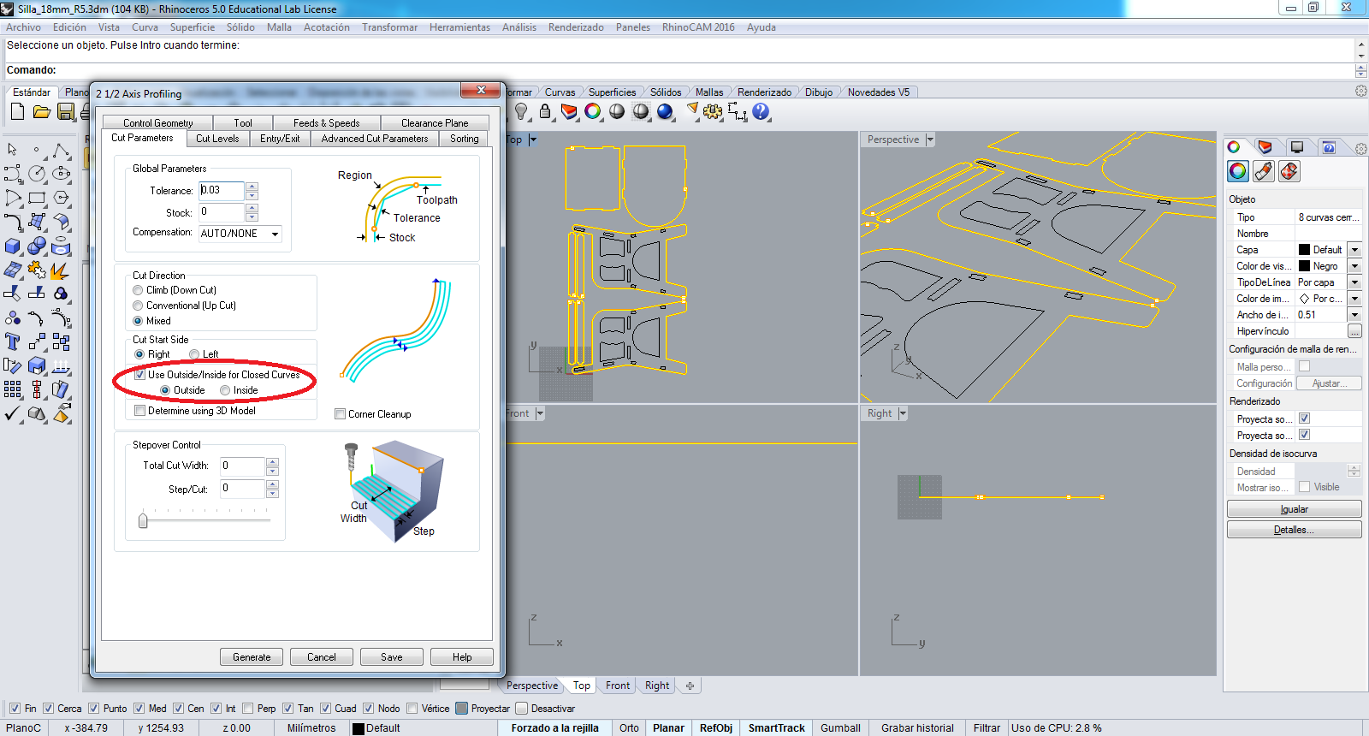Select the Text object tool

click(13, 342)
